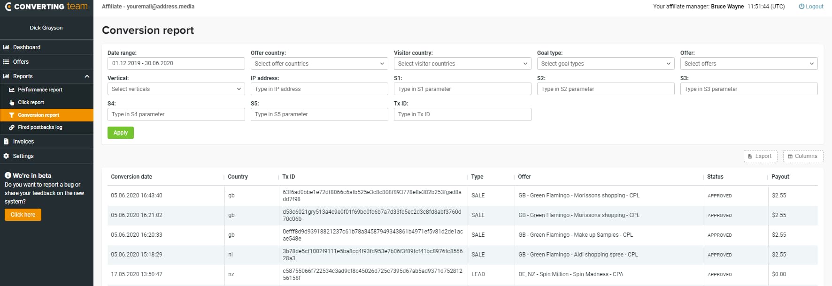This screenshot has width=832, height=286.
Task: Open the Offer country dropdown
Action: [x=319, y=64]
